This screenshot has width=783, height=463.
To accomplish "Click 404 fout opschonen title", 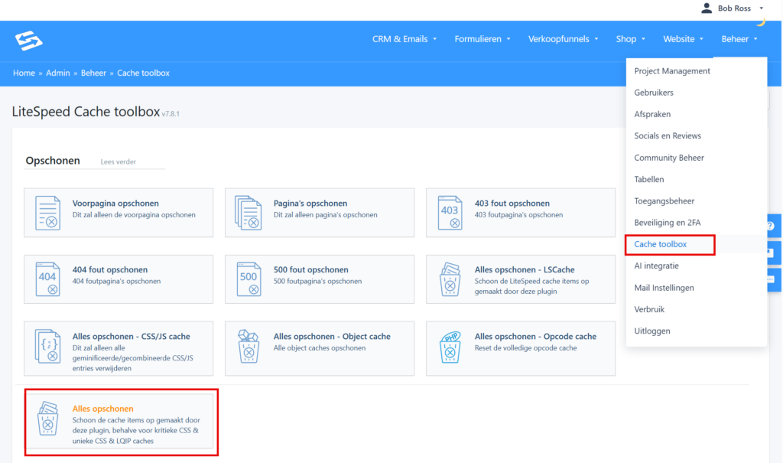I will (110, 269).
